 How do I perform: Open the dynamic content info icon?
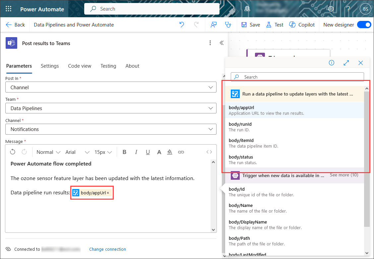click(x=331, y=63)
